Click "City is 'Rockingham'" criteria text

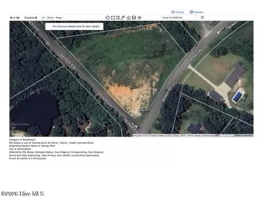[x=20, y=149]
